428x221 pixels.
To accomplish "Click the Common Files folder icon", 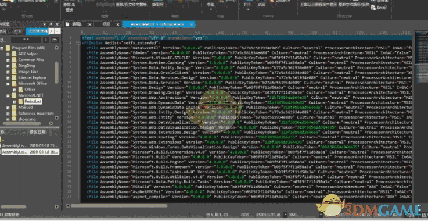I will click(14, 60).
